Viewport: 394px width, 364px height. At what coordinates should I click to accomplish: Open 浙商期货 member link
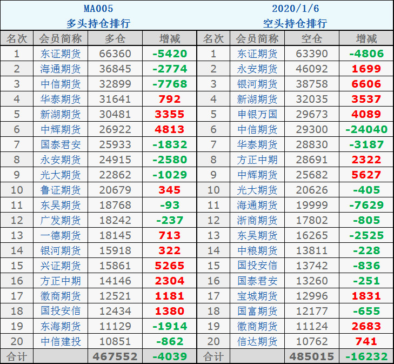click(x=257, y=221)
